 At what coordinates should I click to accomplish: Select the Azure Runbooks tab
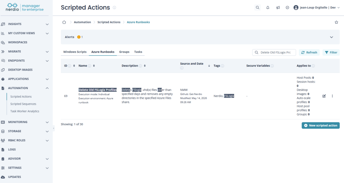(103, 52)
